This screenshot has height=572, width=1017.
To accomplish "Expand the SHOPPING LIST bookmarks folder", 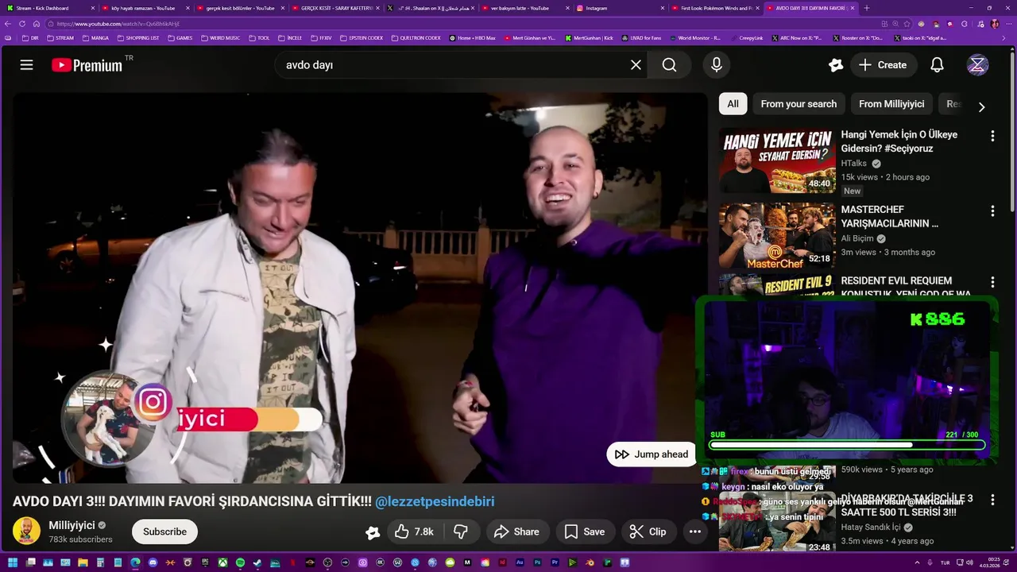I will click(137, 37).
